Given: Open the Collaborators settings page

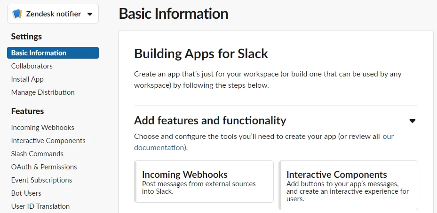Looking at the screenshot, I should pyautogui.click(x=32, y=66).
